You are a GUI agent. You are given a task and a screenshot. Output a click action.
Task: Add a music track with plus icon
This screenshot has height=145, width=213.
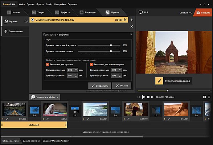[132, 20]
